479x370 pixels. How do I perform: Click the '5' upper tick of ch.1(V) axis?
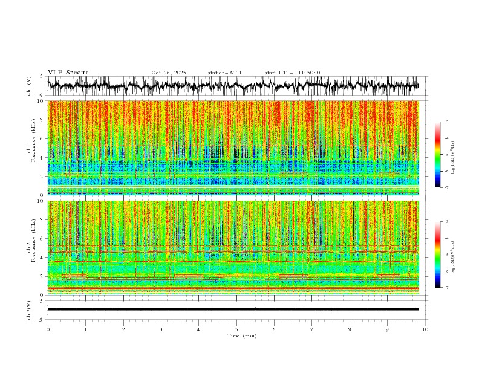(42, 77)
